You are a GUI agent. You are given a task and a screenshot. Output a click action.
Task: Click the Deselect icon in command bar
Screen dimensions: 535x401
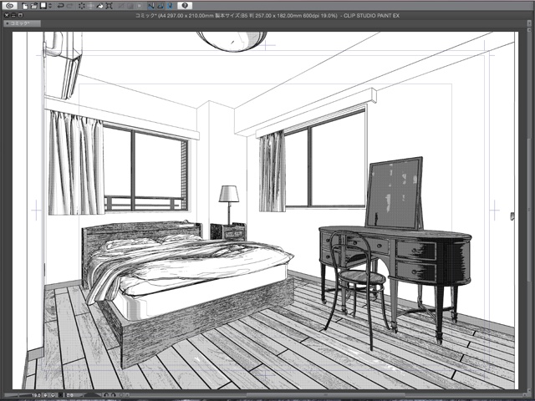(121, 6)
